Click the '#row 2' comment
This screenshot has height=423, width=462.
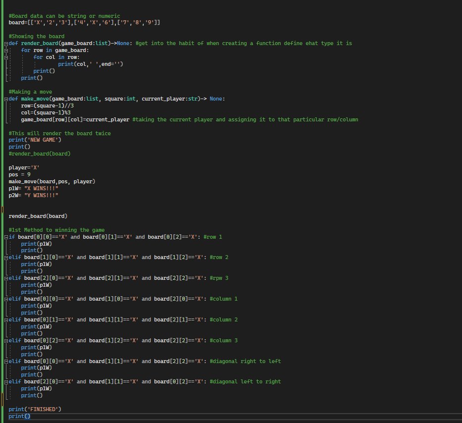(x=219, y=258)
